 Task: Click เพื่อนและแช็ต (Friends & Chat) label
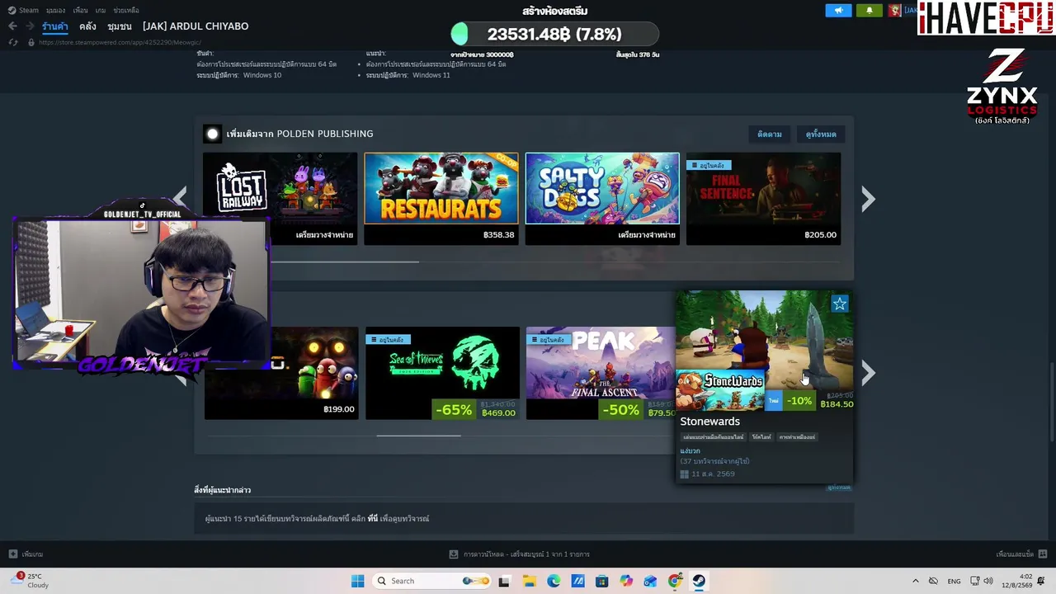pyautogui.click(x=1015, y=554)
